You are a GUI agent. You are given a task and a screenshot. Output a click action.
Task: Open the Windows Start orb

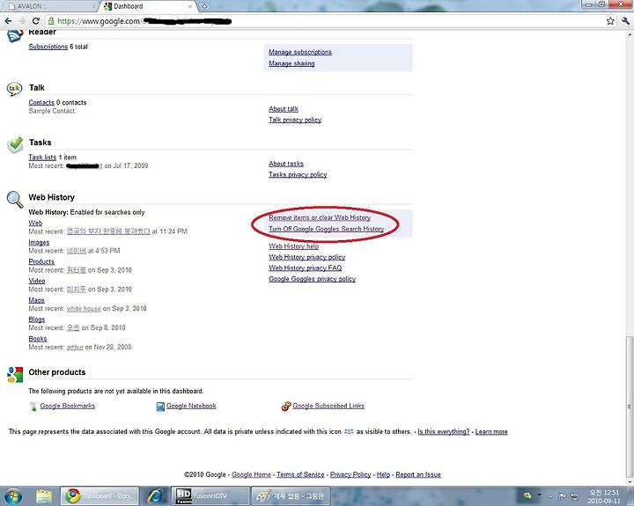pos(13,496)
